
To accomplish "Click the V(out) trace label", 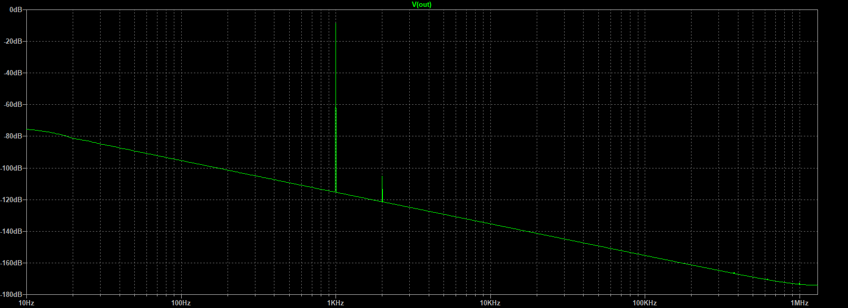I will (x=421, y=4).
